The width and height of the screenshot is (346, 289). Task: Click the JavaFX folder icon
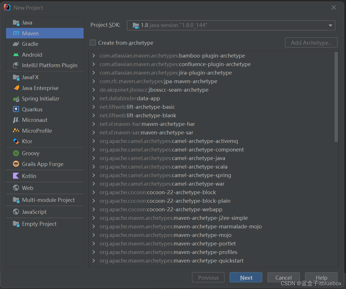point(16,77)
